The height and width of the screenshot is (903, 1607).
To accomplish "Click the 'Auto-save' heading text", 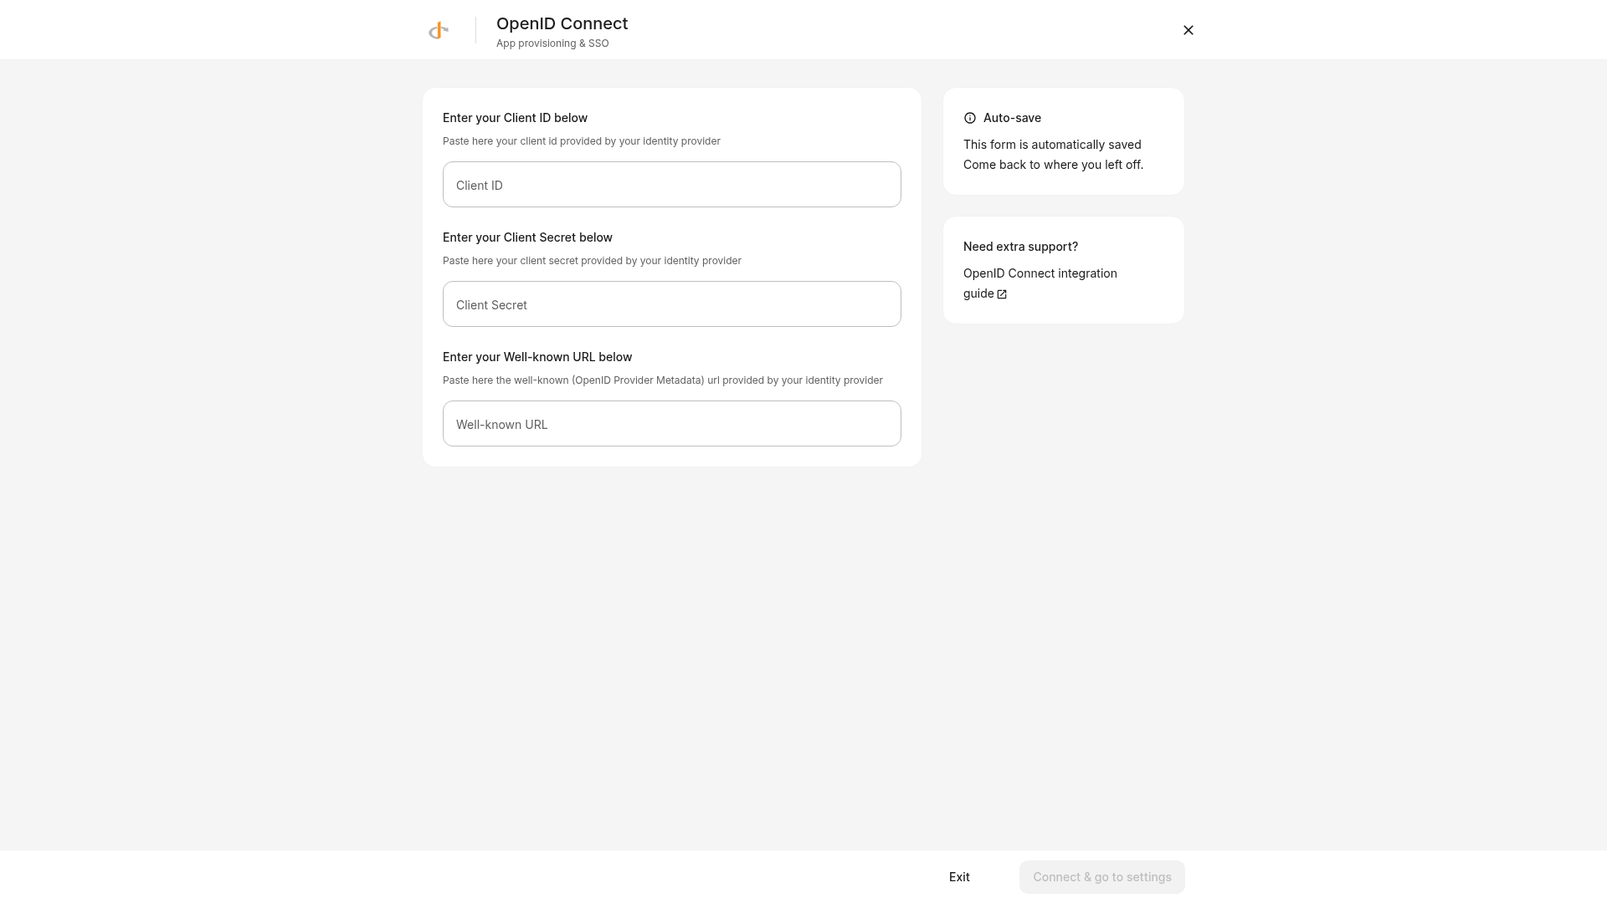I will point(1012,118).
